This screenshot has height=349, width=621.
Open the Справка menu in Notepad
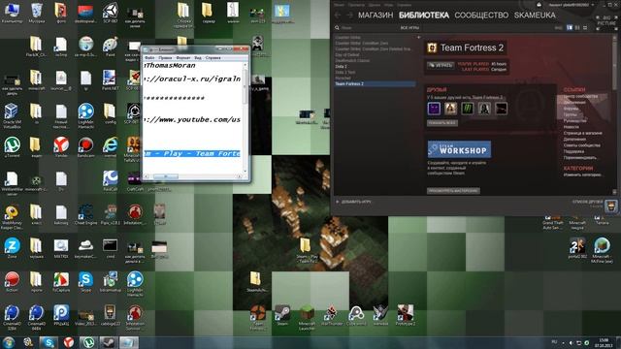click(x=213, y=58)
